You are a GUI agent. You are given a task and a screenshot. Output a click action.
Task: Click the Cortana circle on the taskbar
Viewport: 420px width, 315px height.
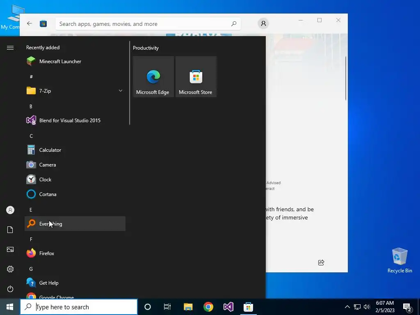148,307
